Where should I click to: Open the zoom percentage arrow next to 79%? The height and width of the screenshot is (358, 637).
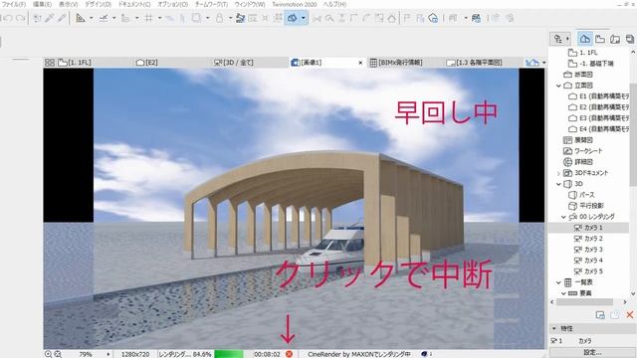tap(108, 354)
